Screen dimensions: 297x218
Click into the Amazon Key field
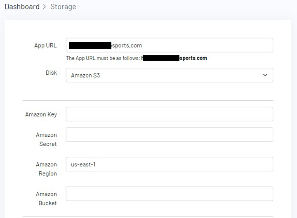169,114
